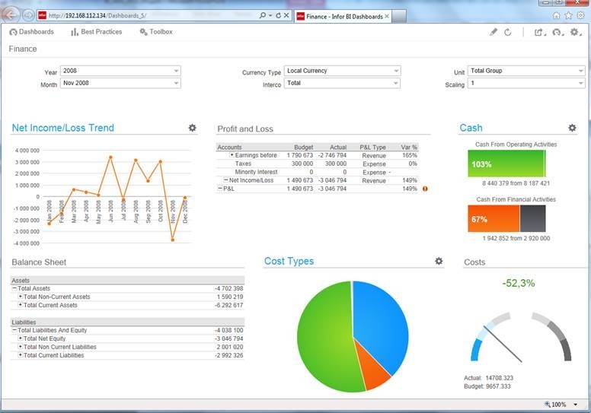Refresh the dashboard with the reload icon
The height and width of the screenshot is (413, 591).
point(508,32)
